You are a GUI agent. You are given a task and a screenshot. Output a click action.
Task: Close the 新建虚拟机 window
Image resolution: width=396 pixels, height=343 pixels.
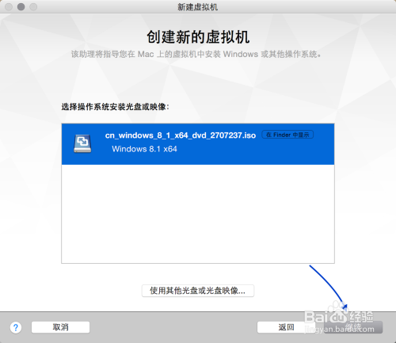point(9,6)
